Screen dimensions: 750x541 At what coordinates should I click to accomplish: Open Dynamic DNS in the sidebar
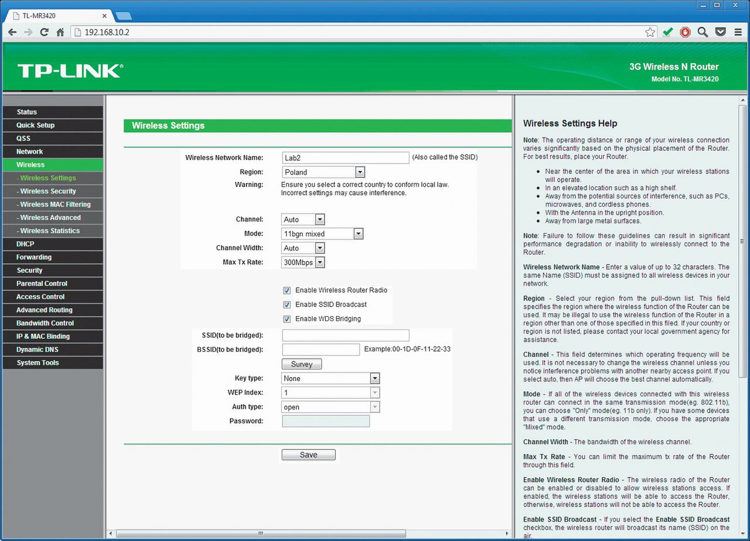53,350
